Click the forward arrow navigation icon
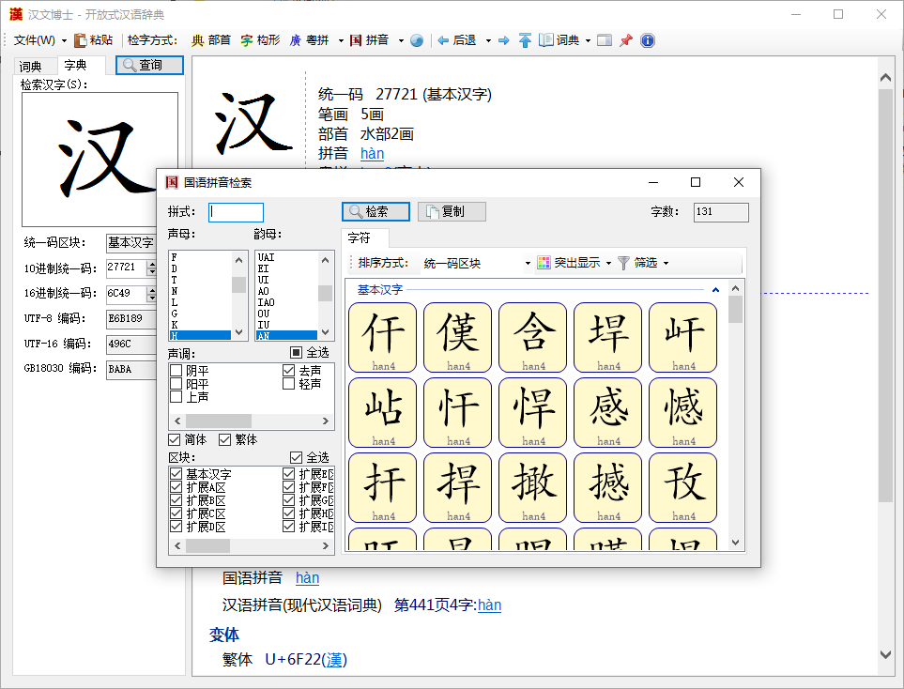This screenshot has height=689, width=904. click(504, 40)
